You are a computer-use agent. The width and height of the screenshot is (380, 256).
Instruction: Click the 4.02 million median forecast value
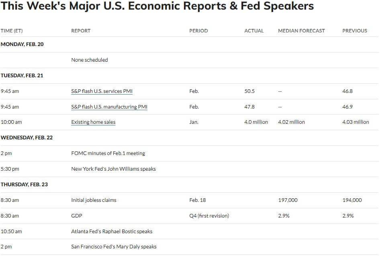coord(291,122)
